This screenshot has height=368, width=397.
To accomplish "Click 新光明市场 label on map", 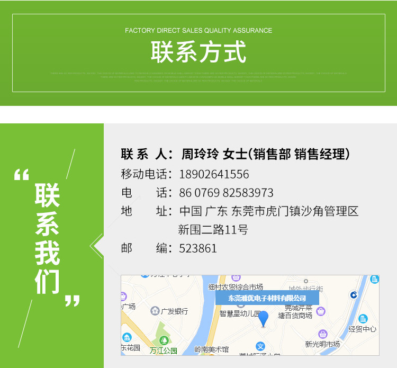I will 322,344.
